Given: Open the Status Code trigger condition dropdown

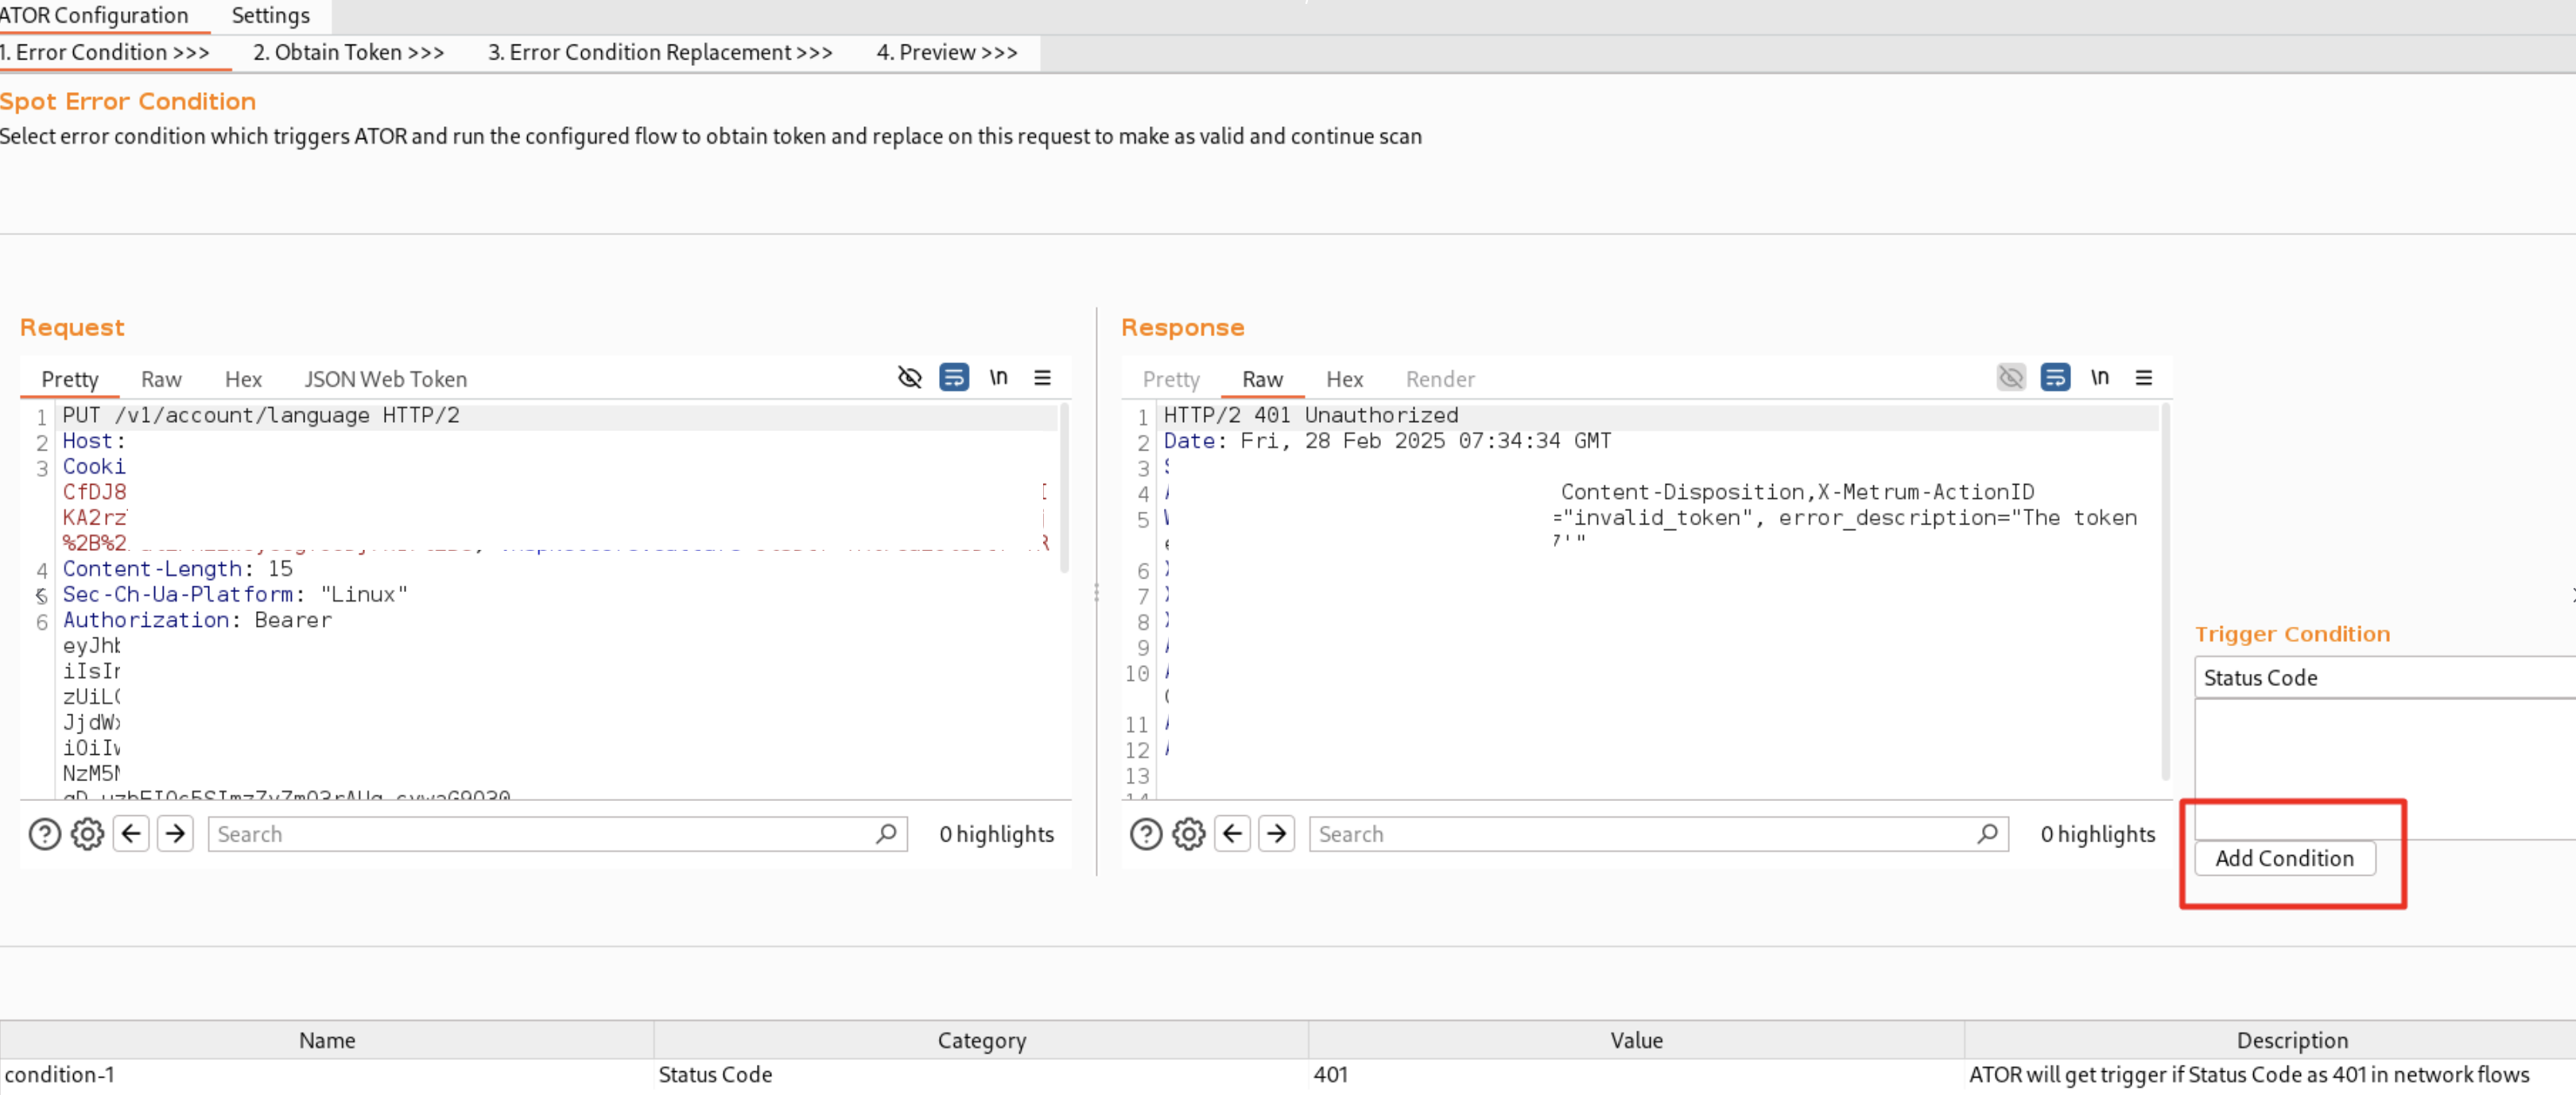Looking at the screenshot, I should pyautogui.click(x=2384, y=677).
